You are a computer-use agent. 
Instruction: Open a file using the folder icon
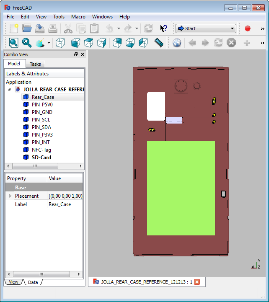pos(26,28)
